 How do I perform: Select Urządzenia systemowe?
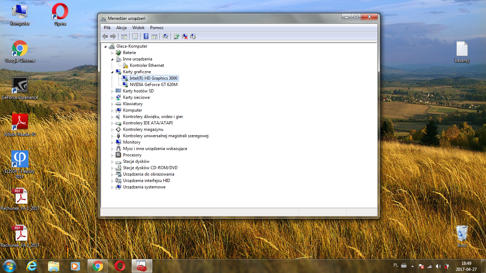click(x=144, y=187)
